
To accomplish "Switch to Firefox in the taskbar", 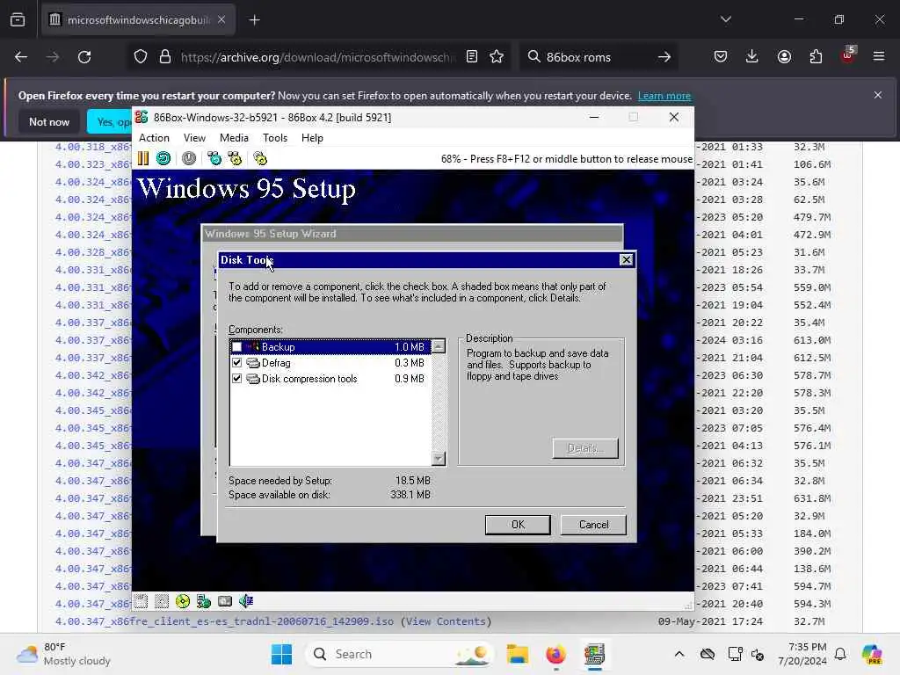I will 555,654.
